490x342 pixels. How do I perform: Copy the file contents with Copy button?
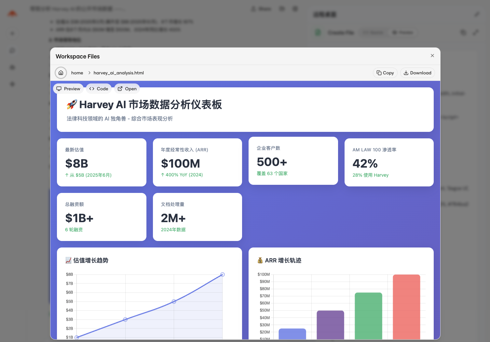[385, 73]
